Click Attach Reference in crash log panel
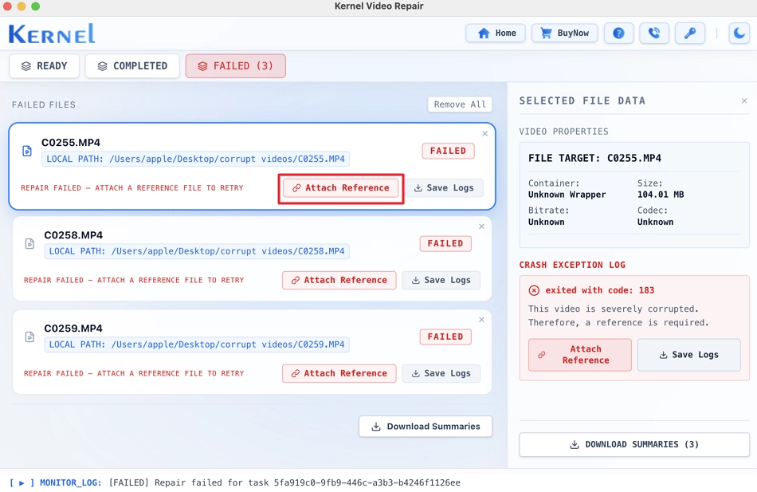Screen dimensions: 757x492 (x=580, y=355)
